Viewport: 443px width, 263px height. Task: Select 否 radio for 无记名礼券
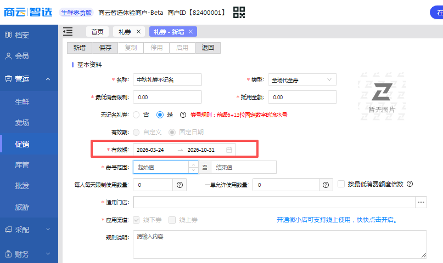(136, 115)
